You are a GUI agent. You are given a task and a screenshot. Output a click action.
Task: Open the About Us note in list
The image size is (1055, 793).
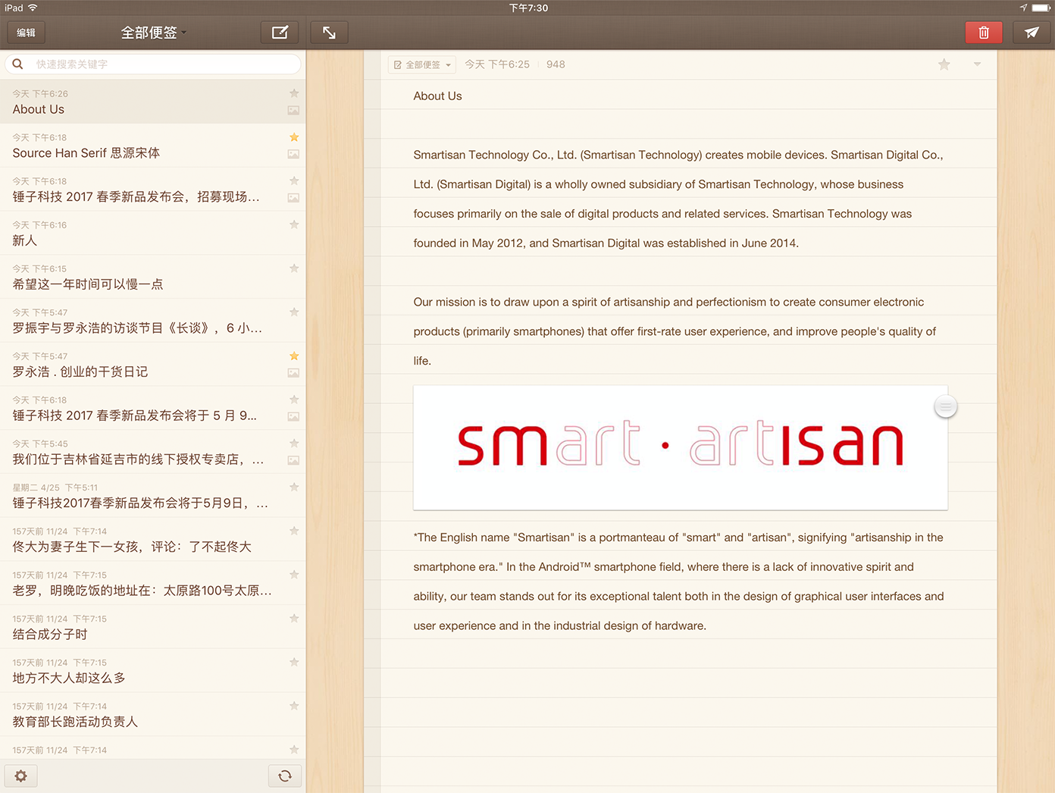click(x=152, y=102)
